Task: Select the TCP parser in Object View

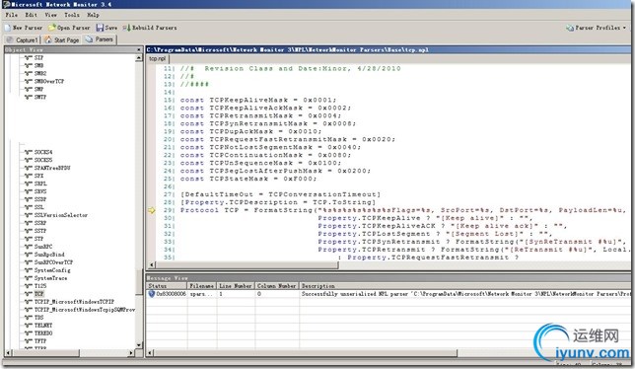Action: coord(39,294)
